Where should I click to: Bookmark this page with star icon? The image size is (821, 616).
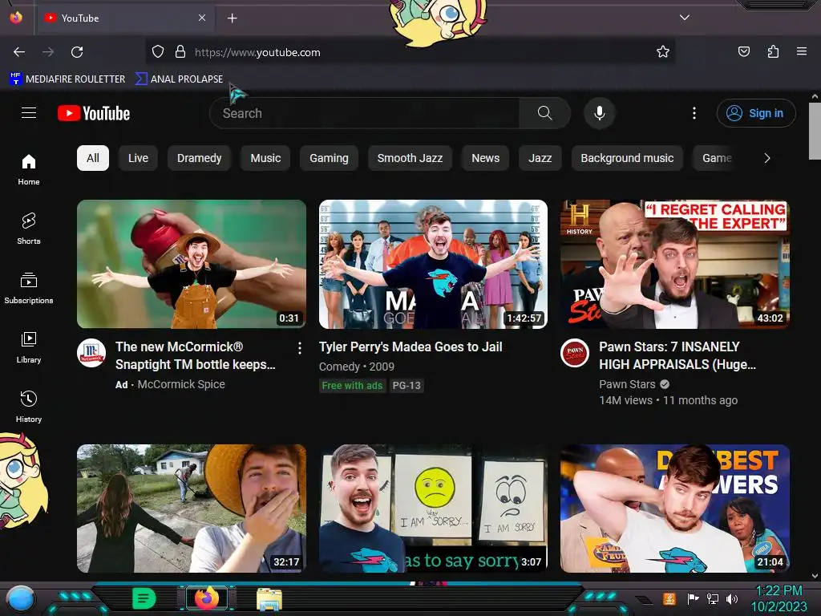663,52
